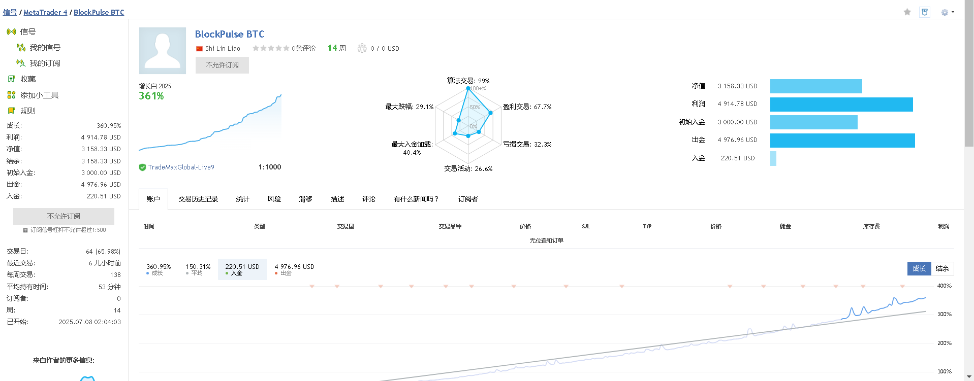Open the 风险 risk tab
The image size is (974, 381).
[x=274, y=199]
